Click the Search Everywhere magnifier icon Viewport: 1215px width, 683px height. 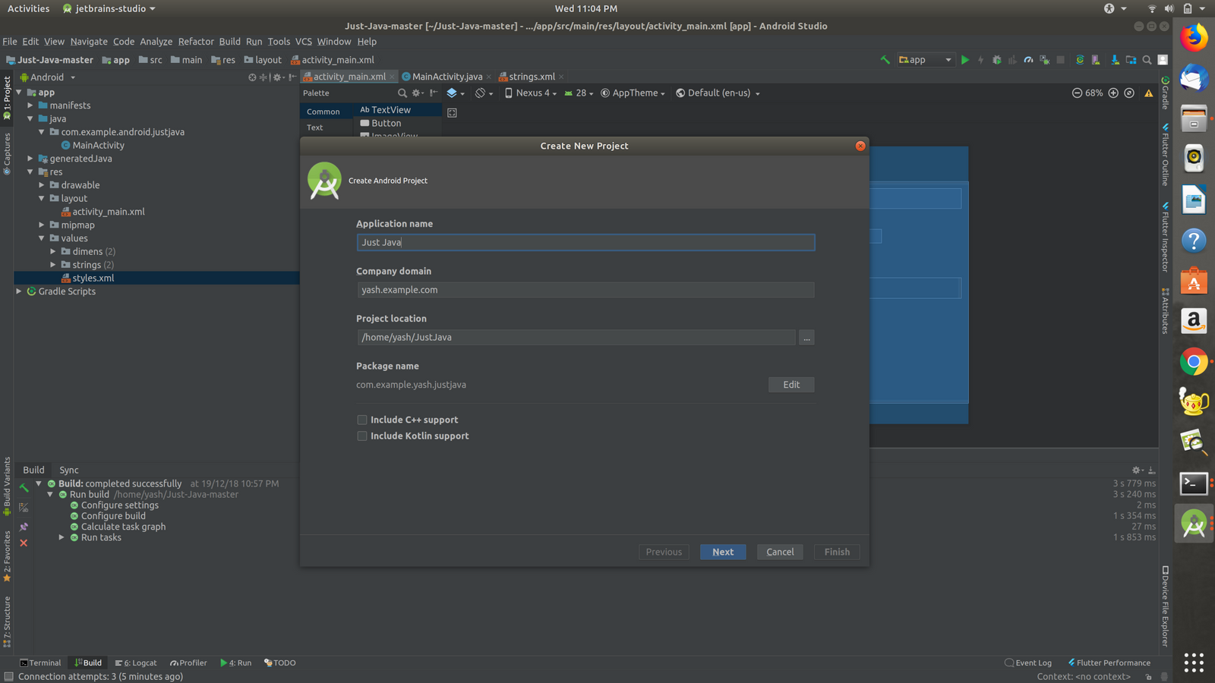pyautogui.click(x=1147, y=60)
